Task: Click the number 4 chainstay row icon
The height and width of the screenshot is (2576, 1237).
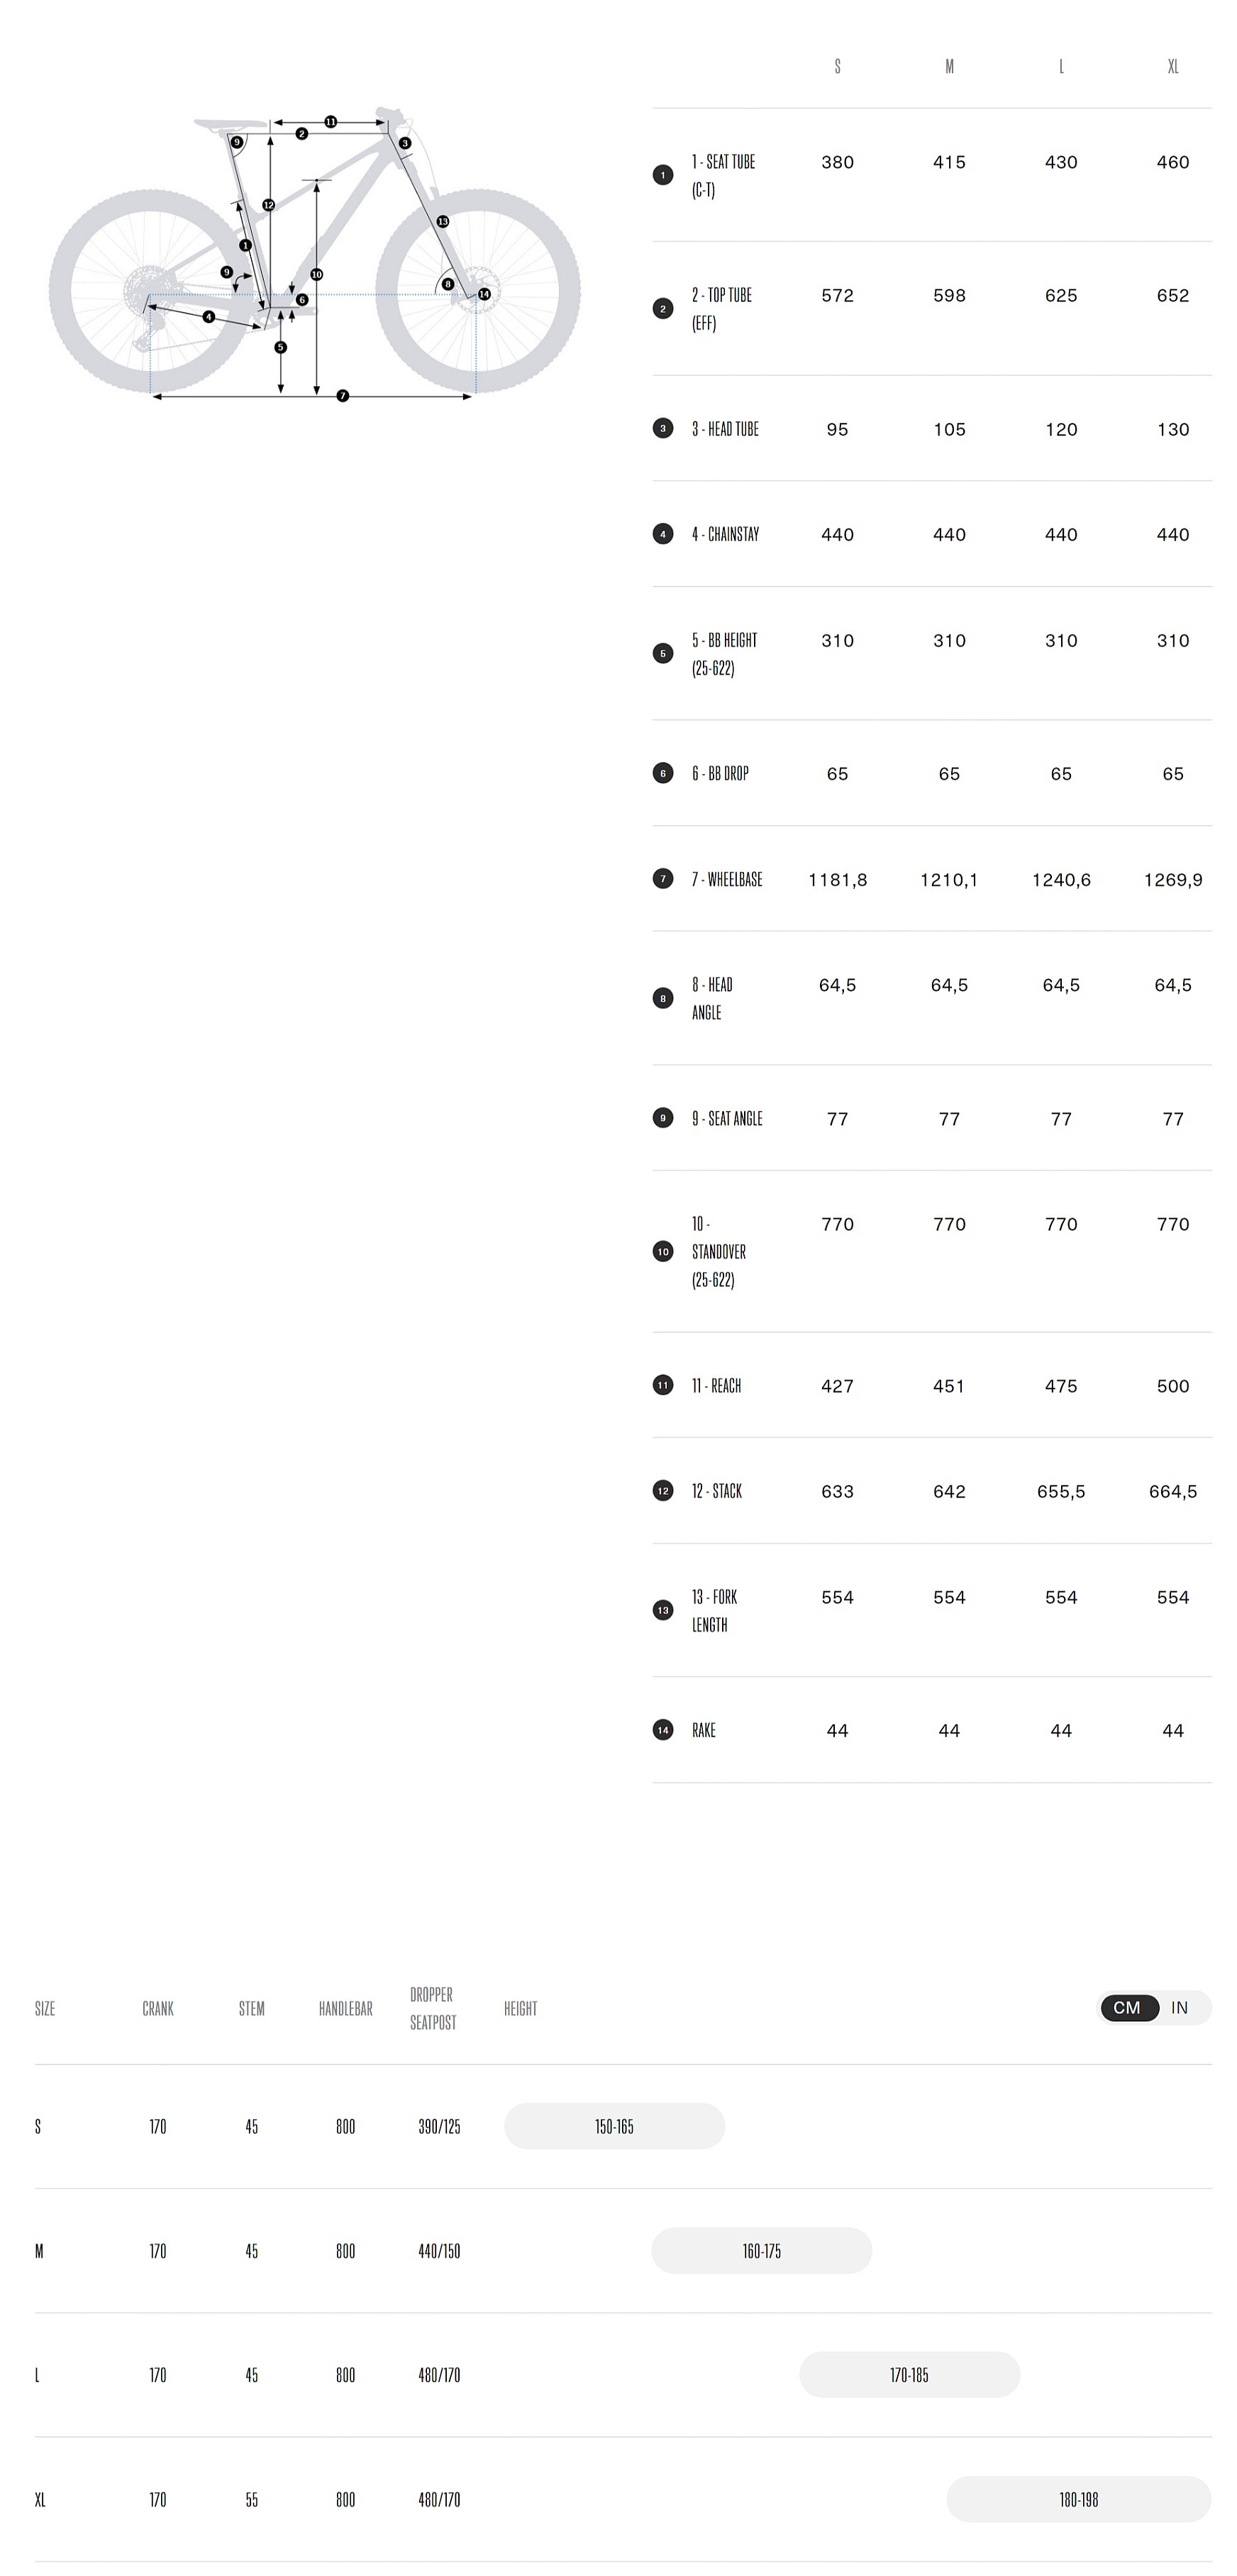Action: (x=662, y=534)
